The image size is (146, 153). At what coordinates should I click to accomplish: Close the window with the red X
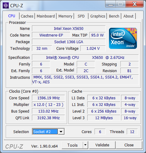[x=135, y=4]
